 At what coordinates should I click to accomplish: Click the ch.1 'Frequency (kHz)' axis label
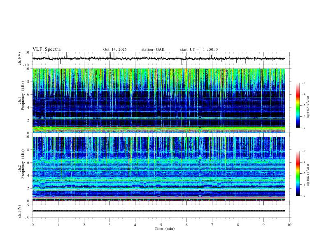click(23, 96)
